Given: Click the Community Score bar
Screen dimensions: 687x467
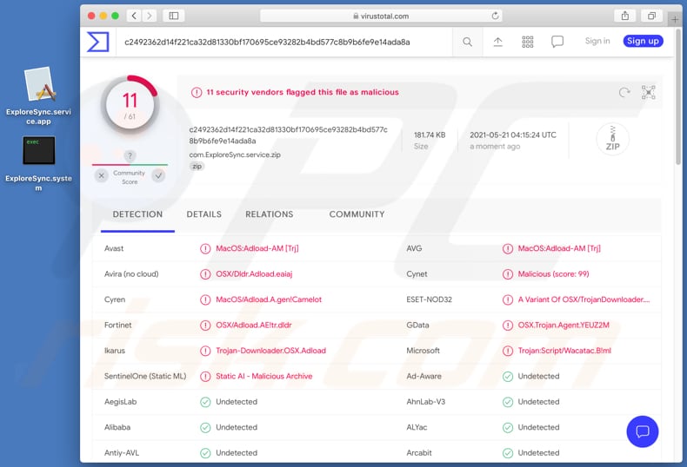Looking at the screenshot, I should (130, 165).
